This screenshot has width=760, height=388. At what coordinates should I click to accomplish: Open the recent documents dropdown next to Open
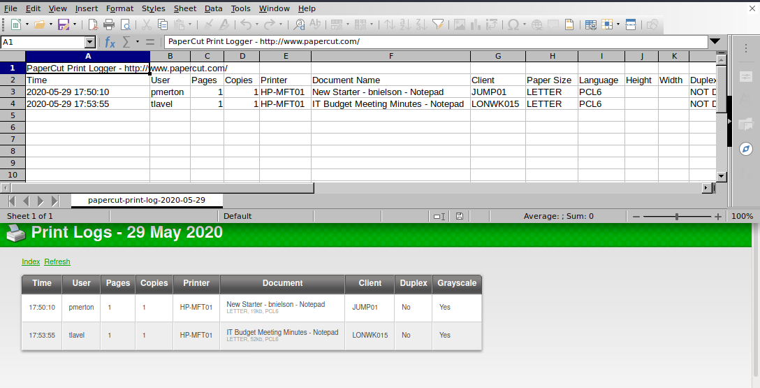[50, 24]
